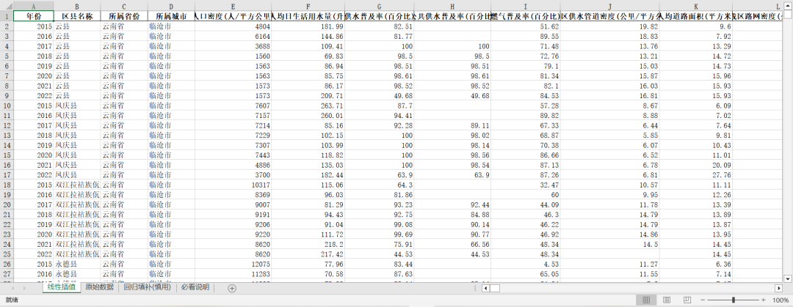The height and width of the screenshot is (307, 793).
Task: Select column J header
Action: point(610,6)
